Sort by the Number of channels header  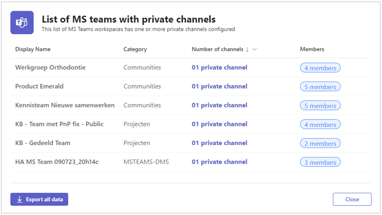point(217,49)
